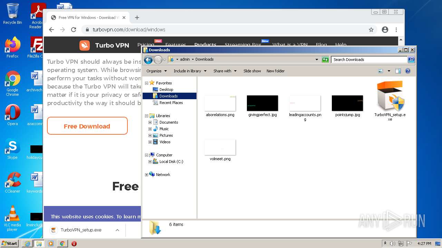Open Recycle Bin on the desktop
This screenshot has height=248, width=442.
pyautogui.click(x=12, y=14)
